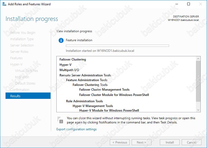Select Hyper-V Module for Windows PowerShell entry
Screen dimensions: 207x148
109,110
